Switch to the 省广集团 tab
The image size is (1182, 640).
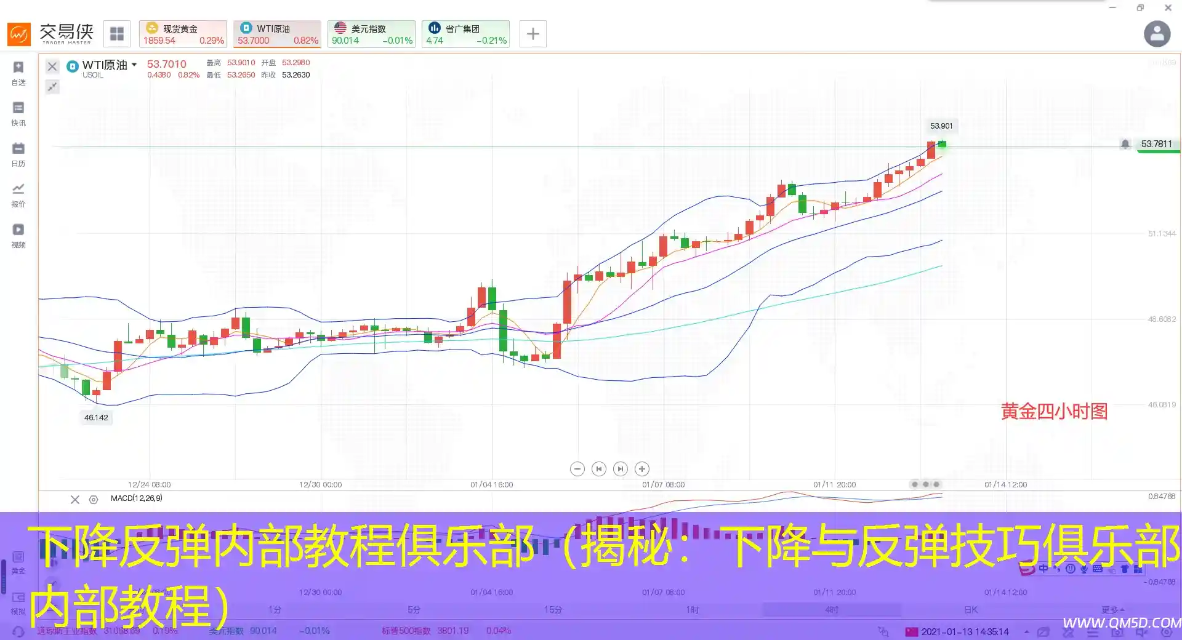coord(465,34)
